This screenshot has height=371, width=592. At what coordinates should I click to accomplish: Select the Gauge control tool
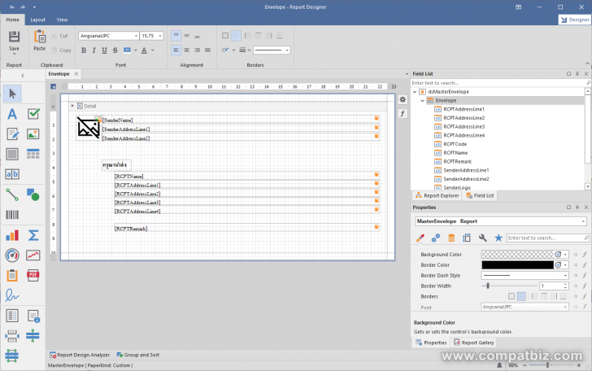point(12,255)
